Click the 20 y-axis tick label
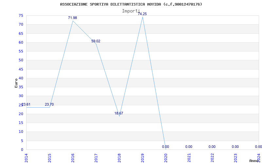The height and width of the screenshot is (164, 262). click(x=21, y=114)
